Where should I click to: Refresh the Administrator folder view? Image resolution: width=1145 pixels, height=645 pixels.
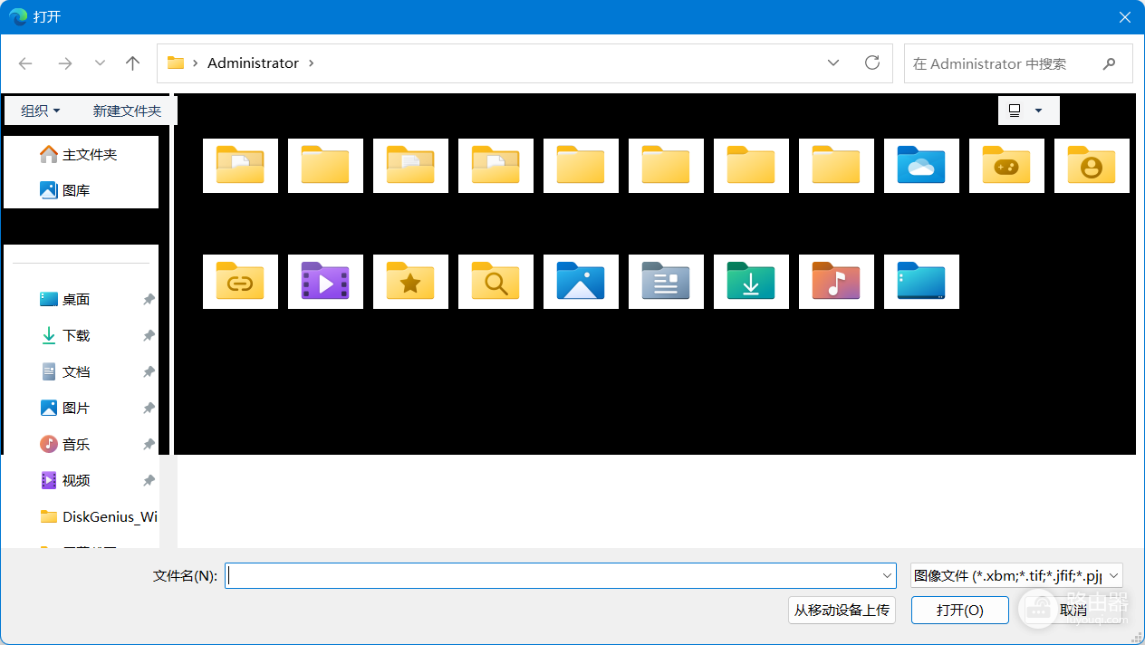872,63
